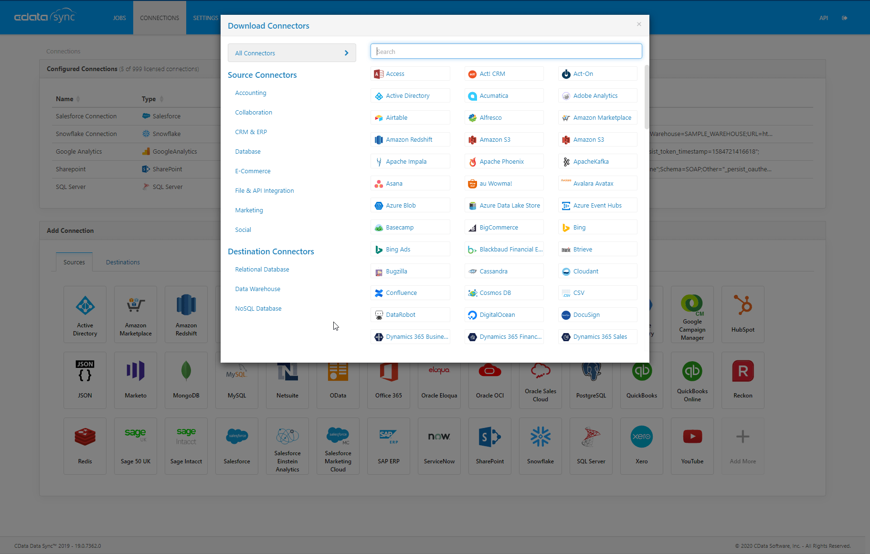The width and height of the screenshot is (870, 554).
Task: Switch to the Destinations tab in Add Connection
Action: click(x=123, y=262)
